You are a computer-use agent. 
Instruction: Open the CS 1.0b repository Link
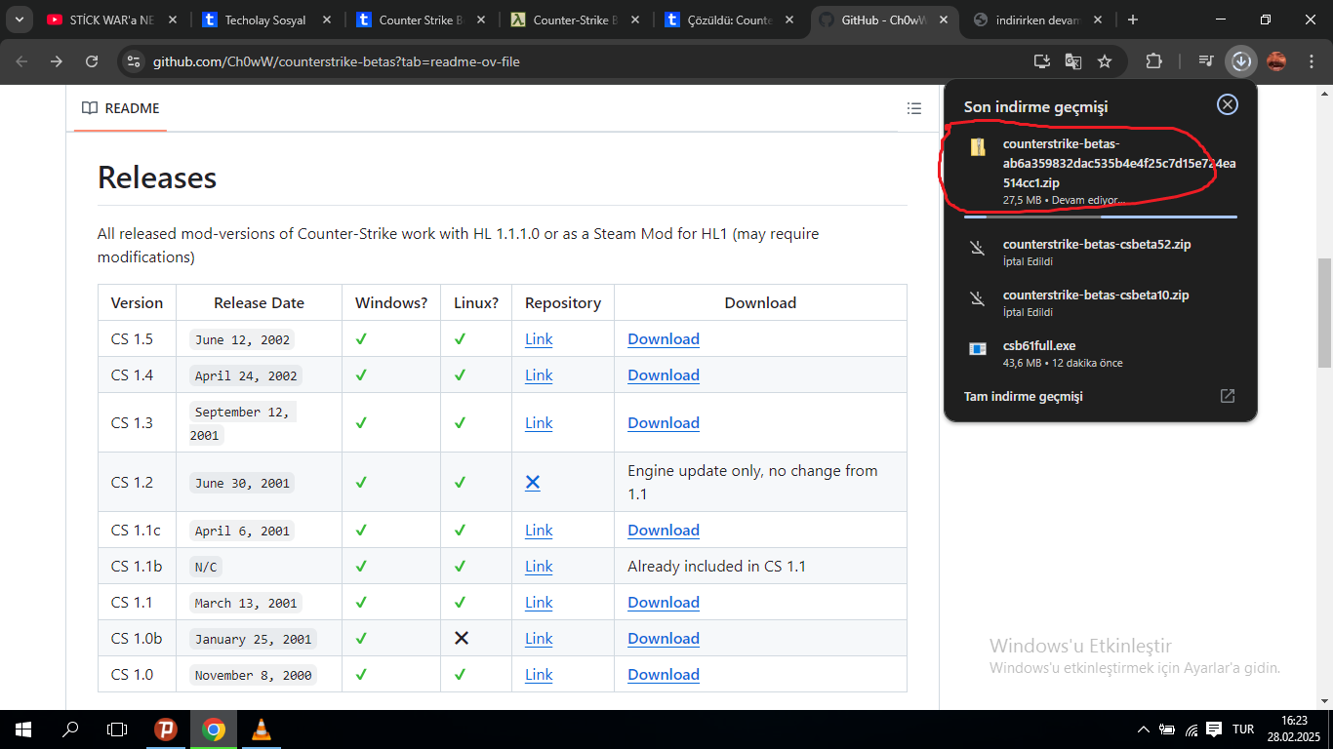pos(539,639)
